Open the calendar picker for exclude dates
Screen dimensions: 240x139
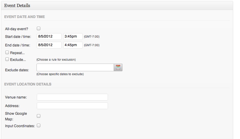pyautogui.click(x=118, y=67)
